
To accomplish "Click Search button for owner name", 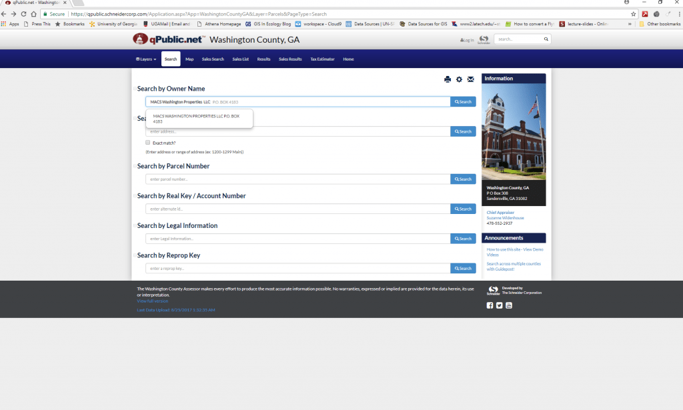I will click(x=463, y=102).
